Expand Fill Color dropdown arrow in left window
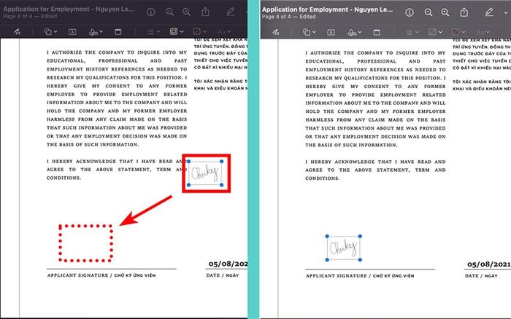This screenshot has width=511, height=319. point(205,32)
